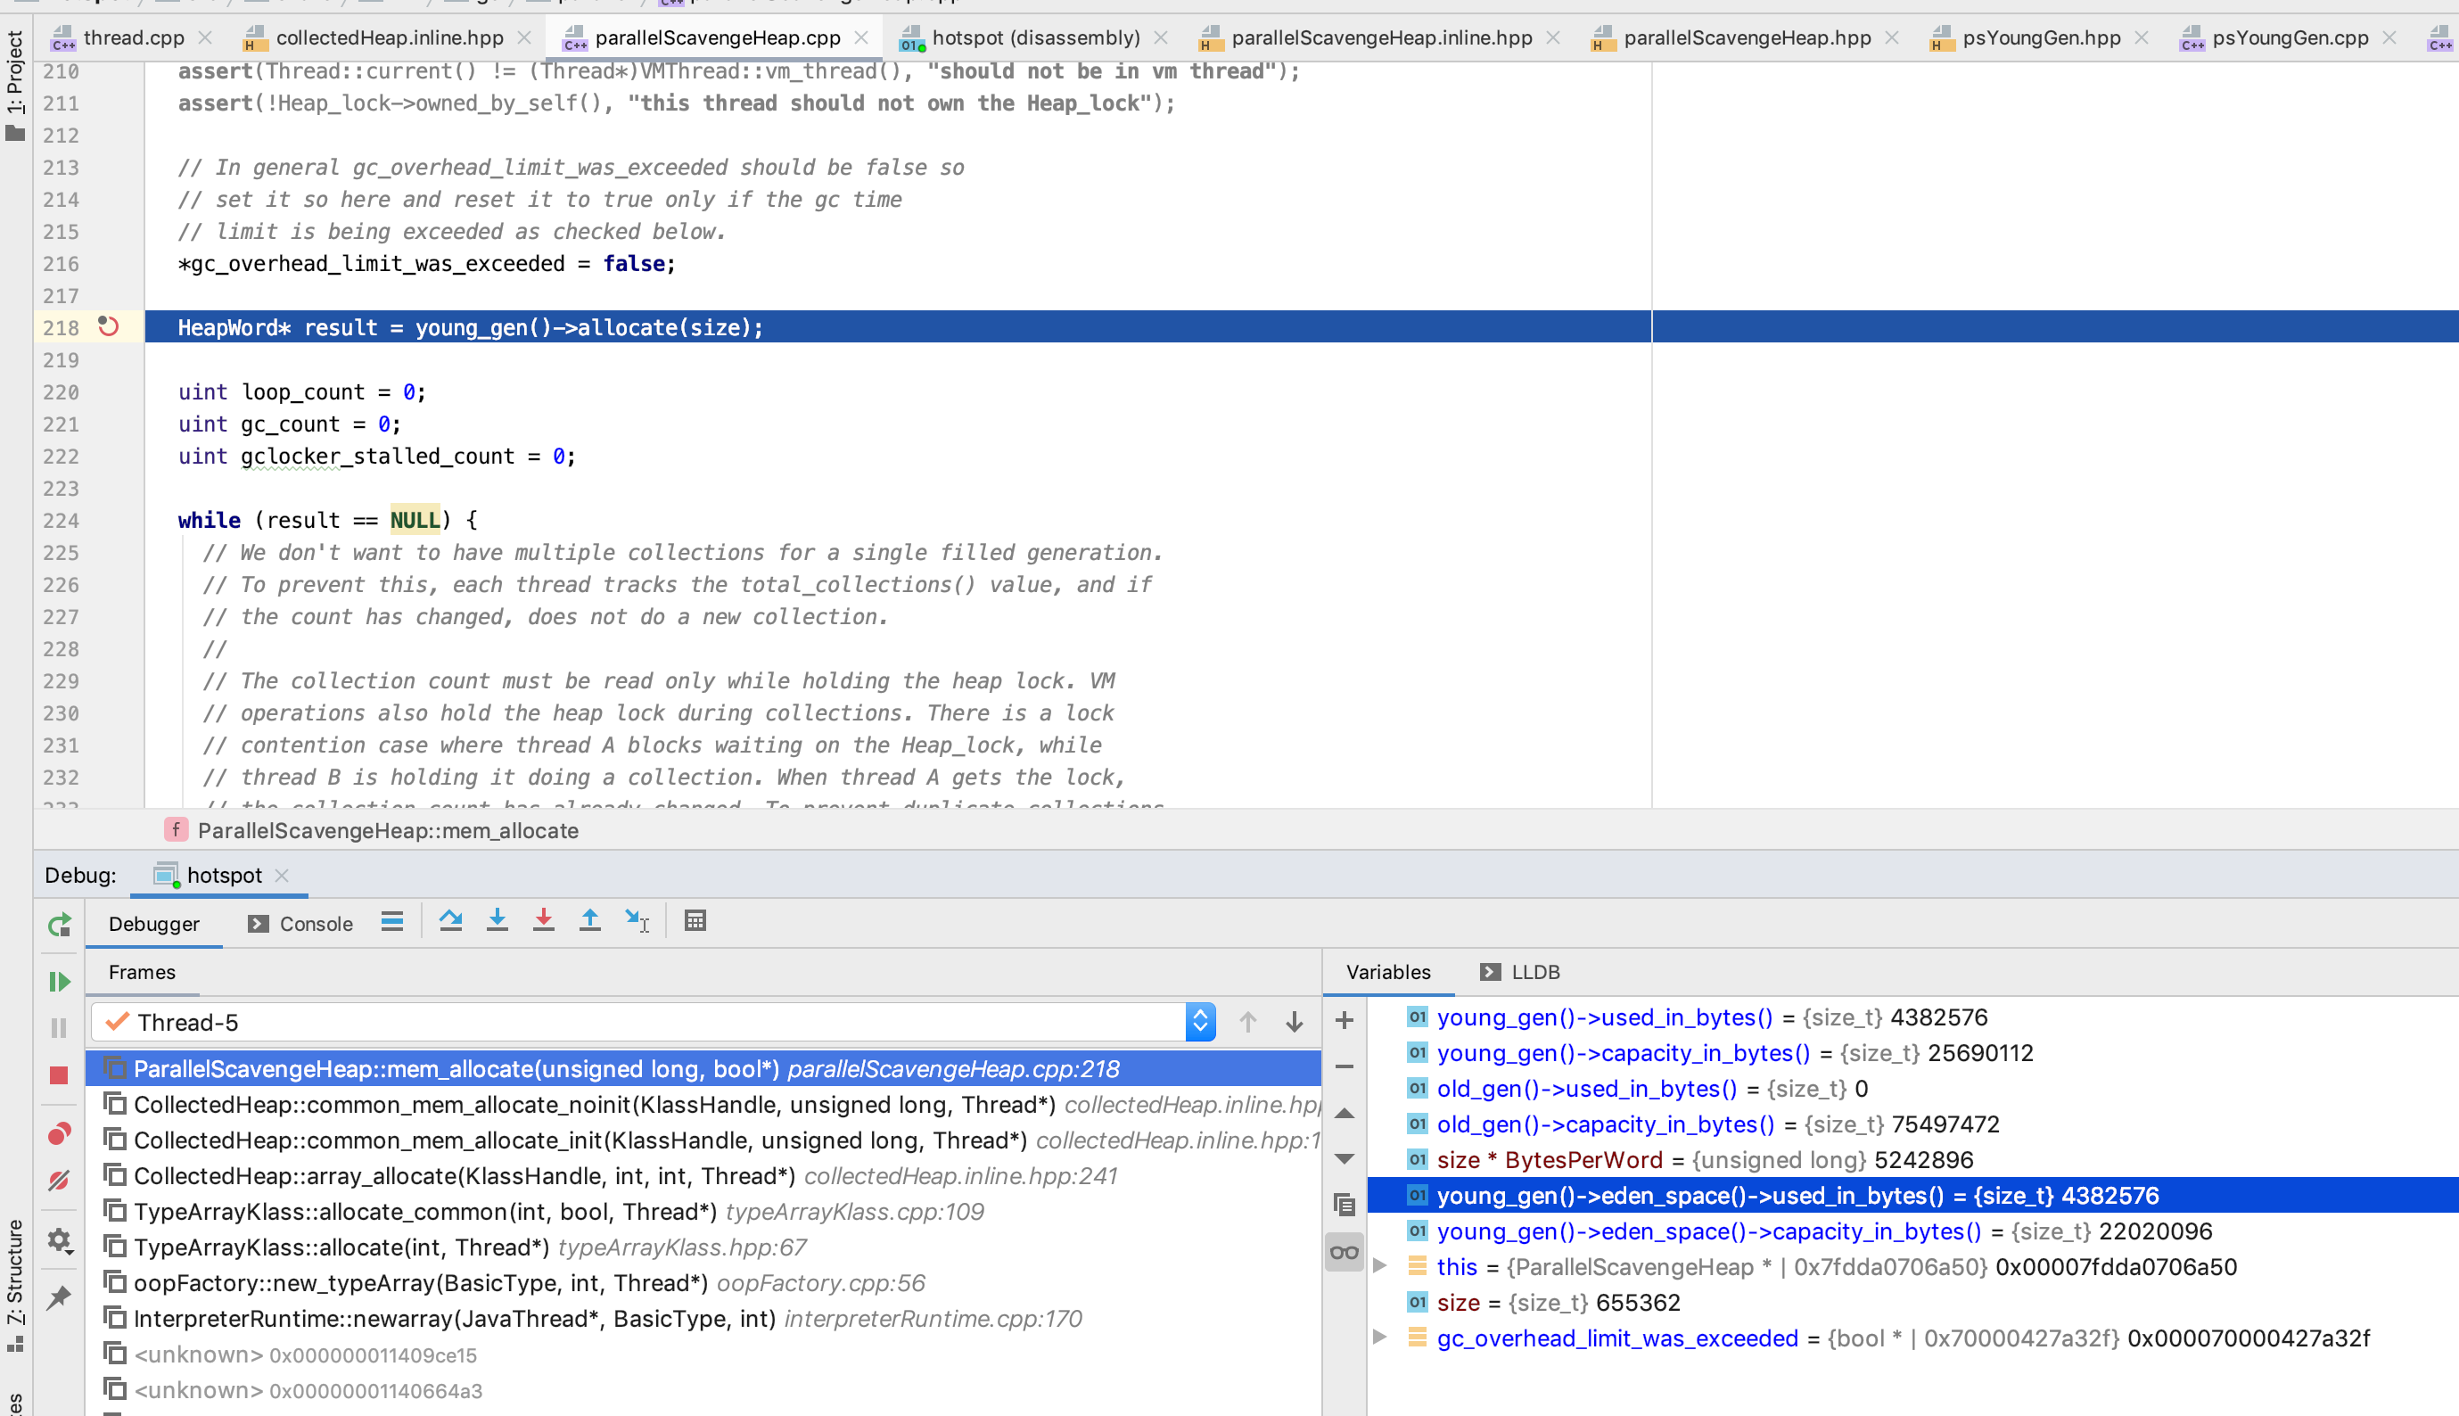This screenshot has height=1416, width=2459.
Task: Click the red Force Step Into icon
Action: pyautogui.click(x=544, y=921)
